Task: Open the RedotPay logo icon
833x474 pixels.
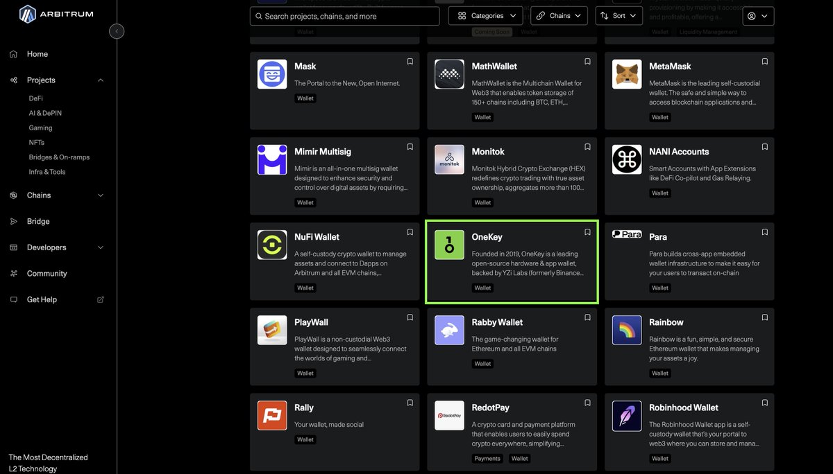Action: (450, 415)
